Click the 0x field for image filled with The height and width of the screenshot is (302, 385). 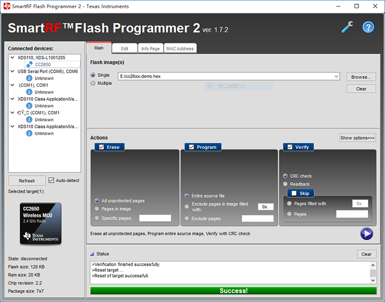[266, 207]
